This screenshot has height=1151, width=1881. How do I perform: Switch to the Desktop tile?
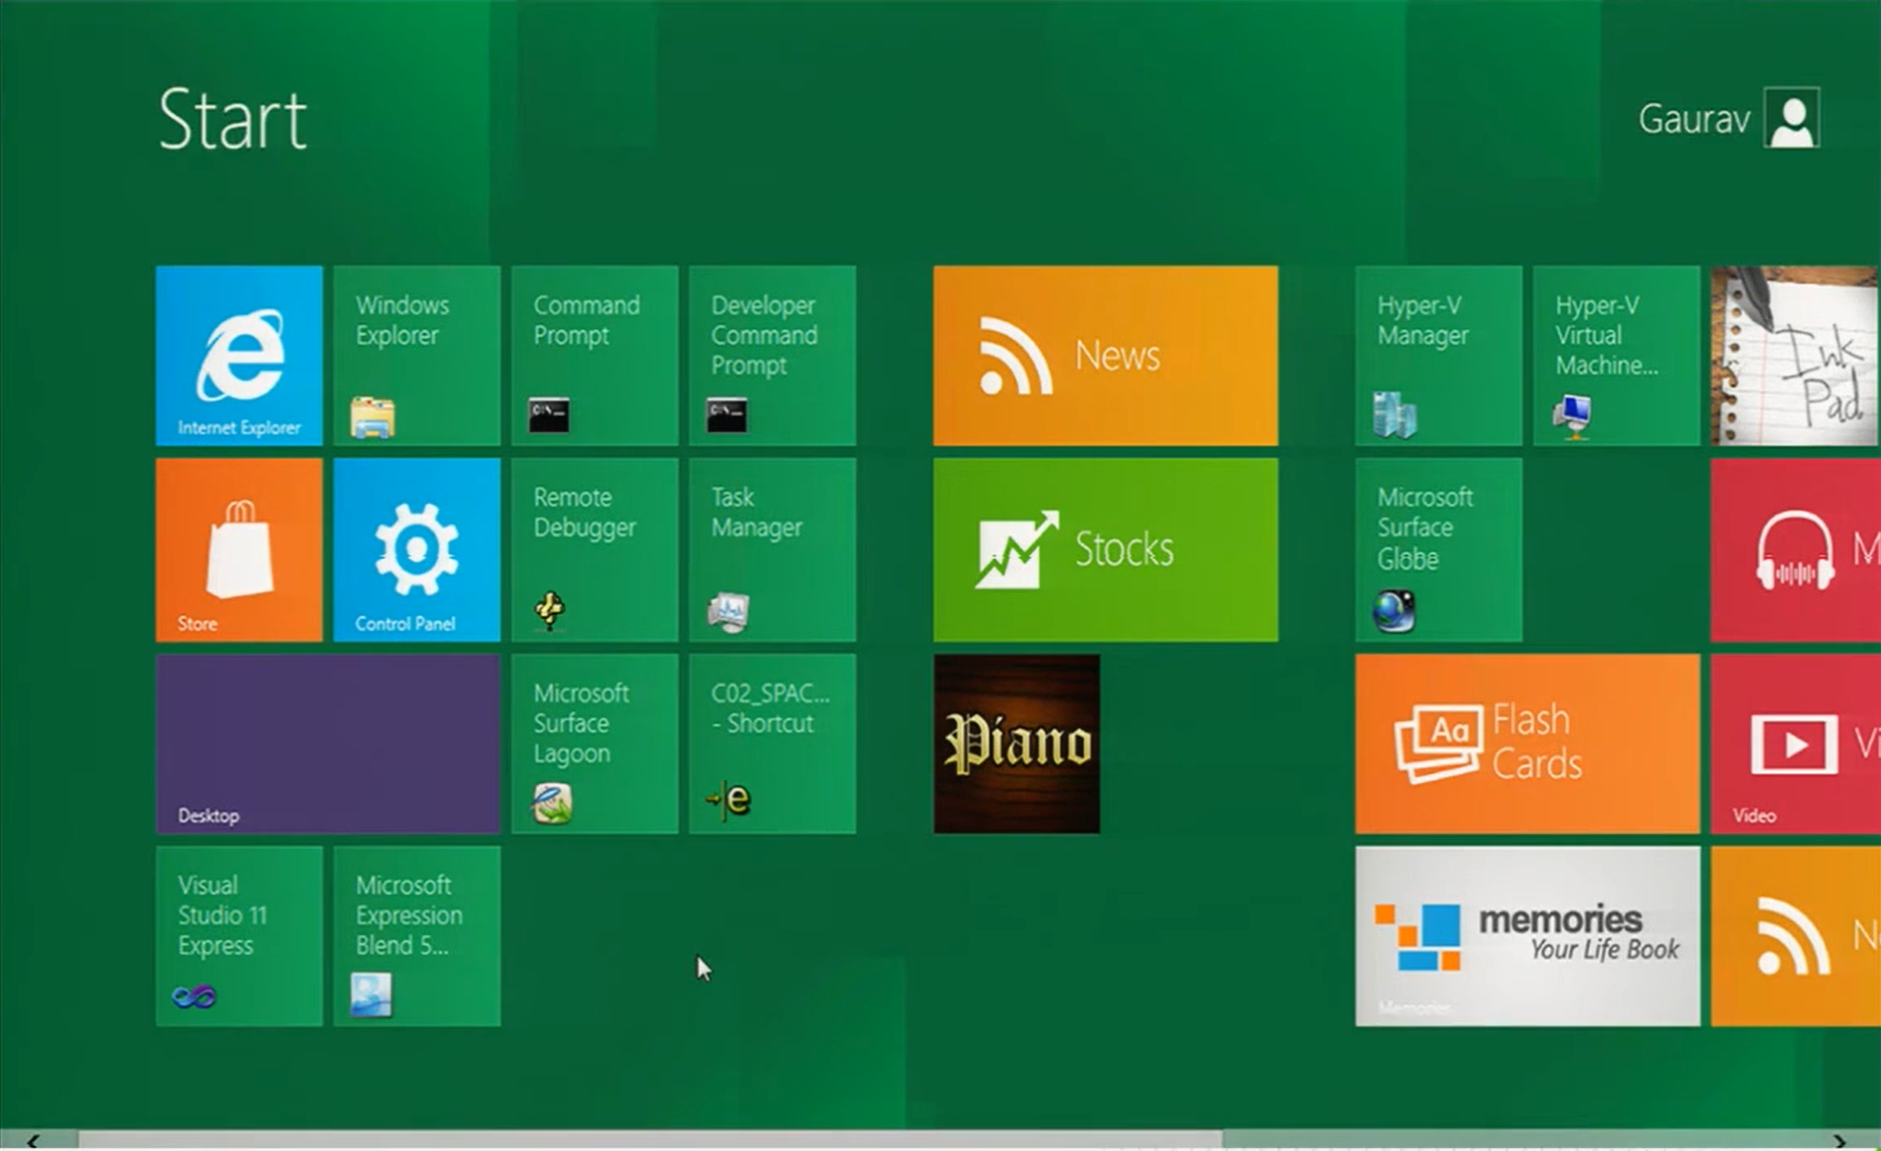(x=328, y=744)
